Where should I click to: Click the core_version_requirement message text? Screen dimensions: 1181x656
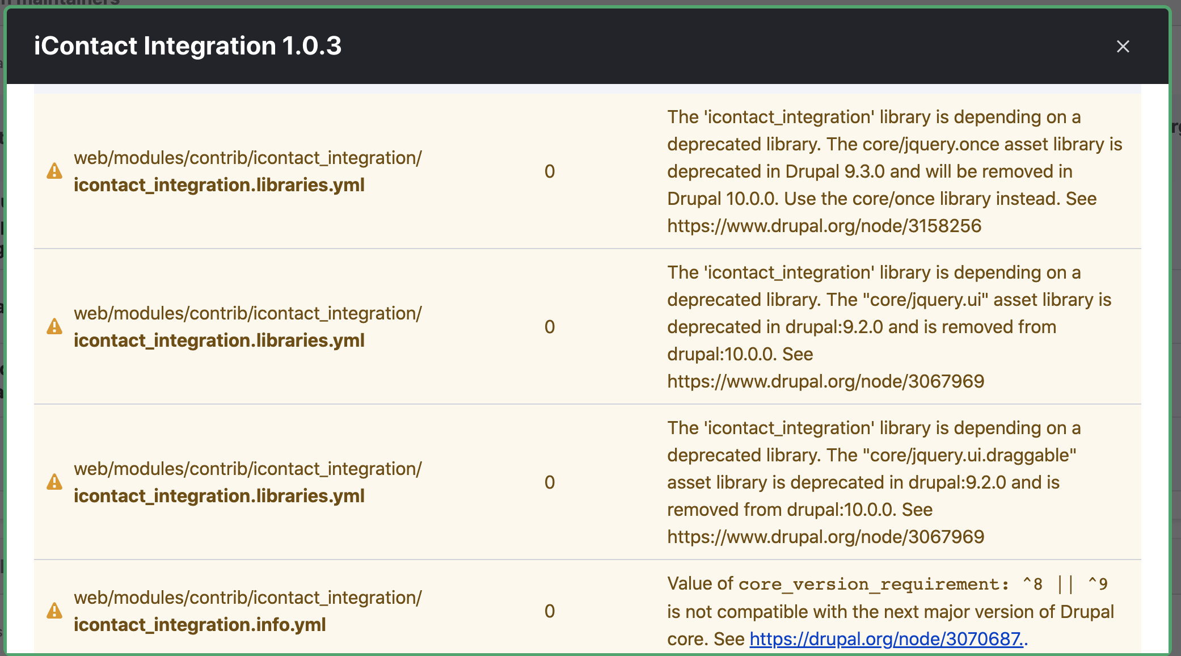pyautogui.click(x=891, y=611)
